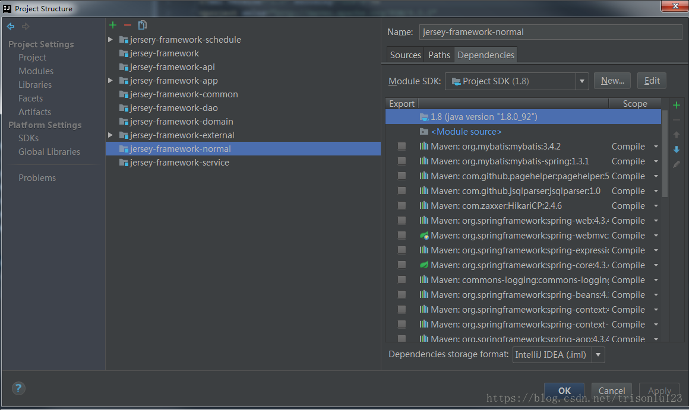689x410 pixels.
Task: Click the back navigation arrow
Action: [11, 26]
